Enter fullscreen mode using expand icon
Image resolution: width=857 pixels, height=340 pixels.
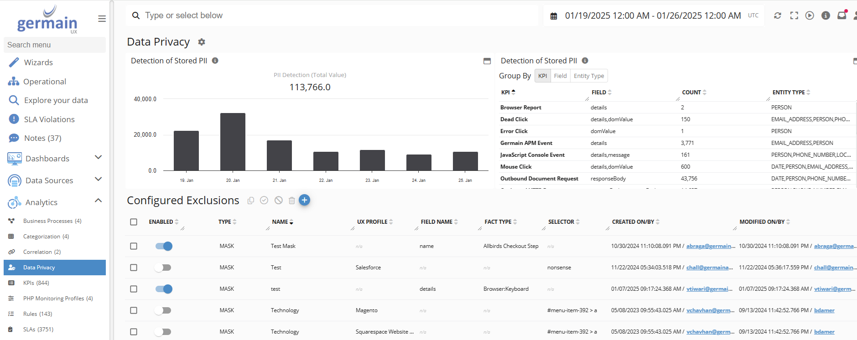tap(794, 15)
